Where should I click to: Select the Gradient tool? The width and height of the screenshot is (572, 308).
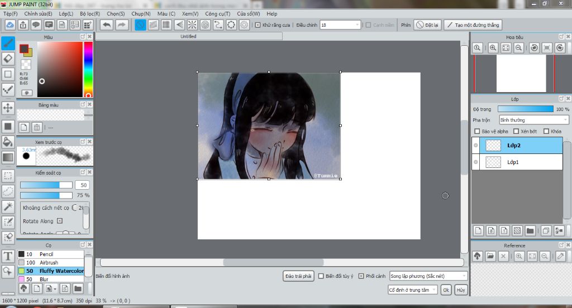click(x=8, y=157)
